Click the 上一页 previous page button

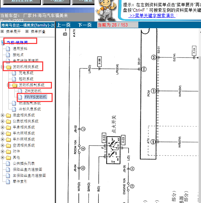point(64,25)
